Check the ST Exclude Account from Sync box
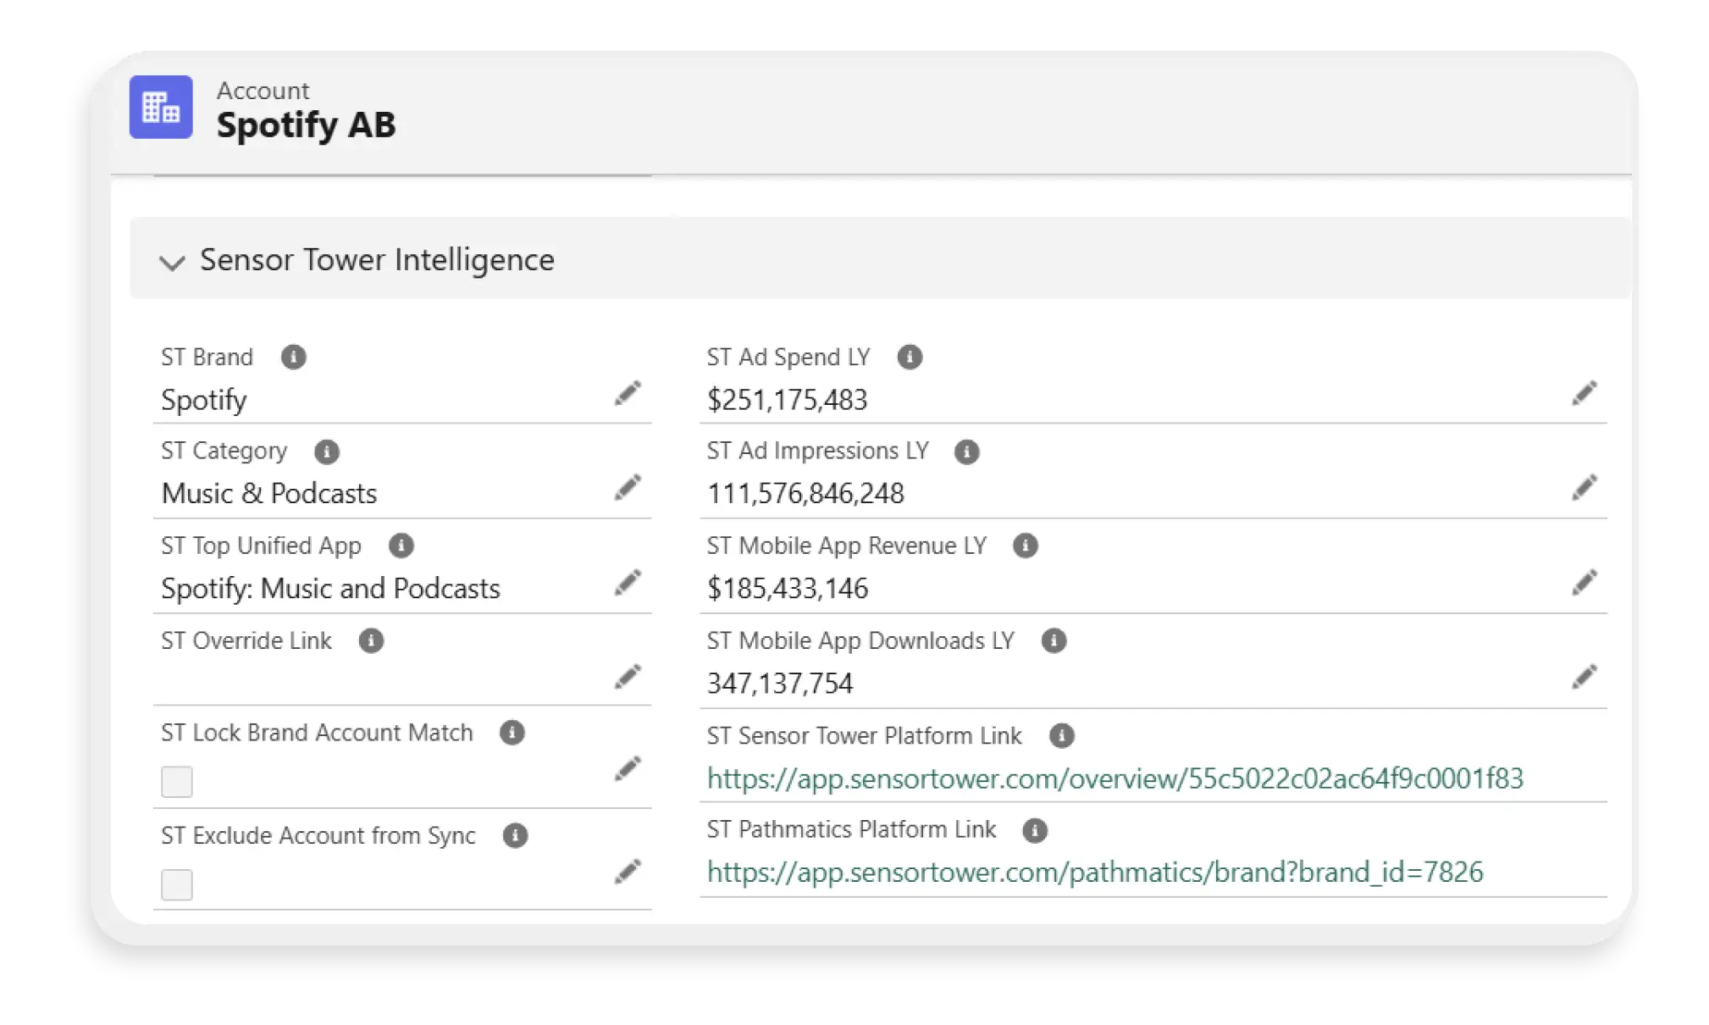The image size is (1709, 1025). pos(177,884)
